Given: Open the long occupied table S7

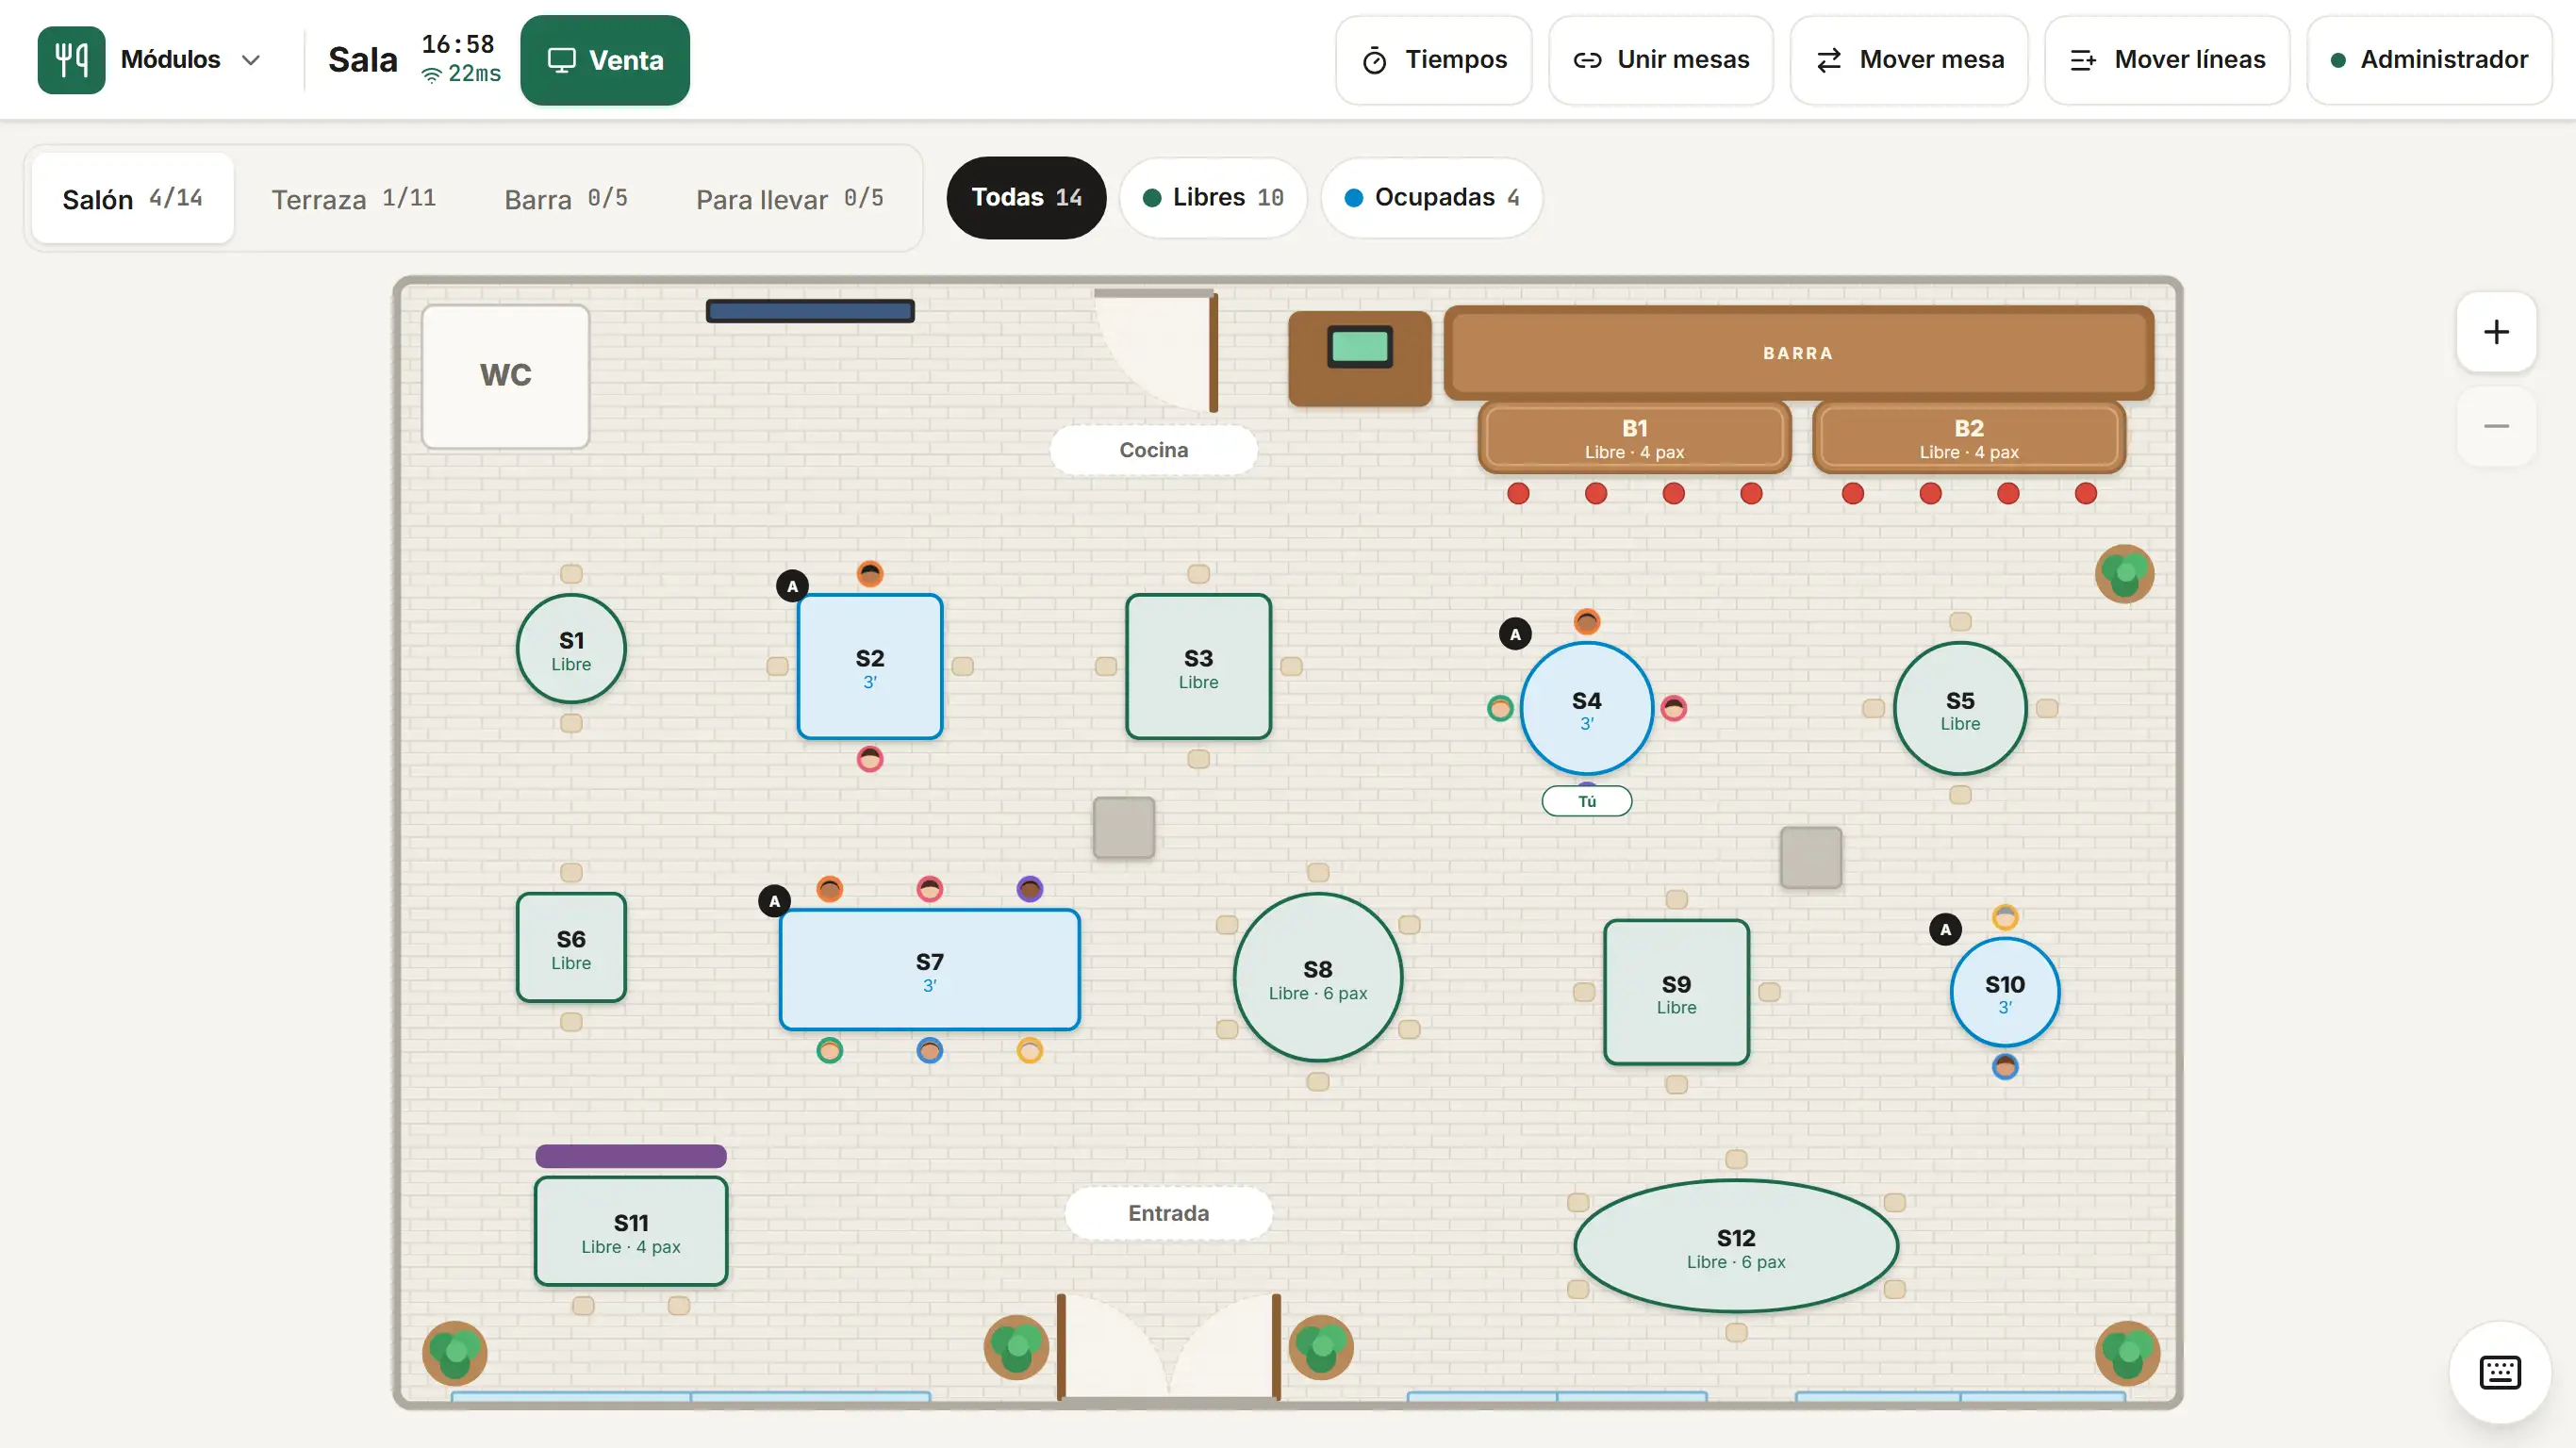Looking at the screenshot, I should [x=929, y=970].
